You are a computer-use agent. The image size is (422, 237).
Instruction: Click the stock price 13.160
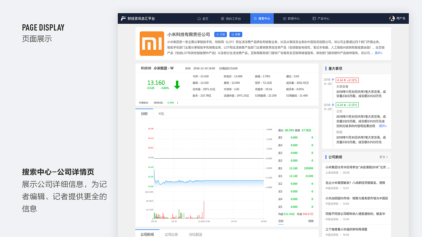tap(156, 83)
